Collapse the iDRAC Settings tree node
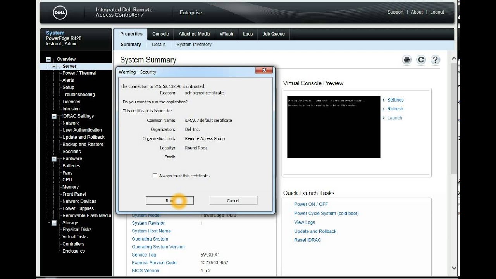The height and width of the screenshot is (279, 496). (55, 116)
